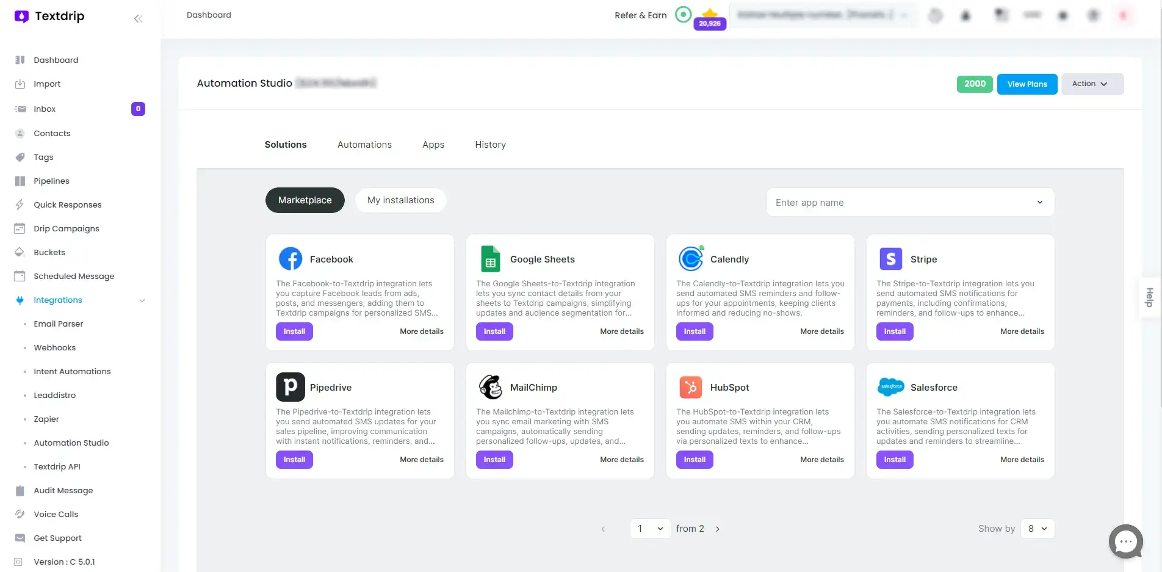Viewport: 1162px width, 572px height.
Task: Click the Google Sheets logo icon
Action: 490,259
